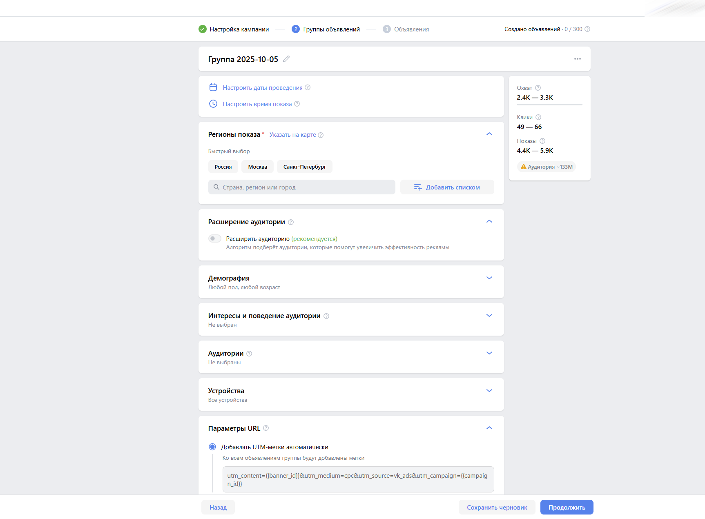Click the warning badge Аудитория ~133M
705x519 pixels.
[547, 167]
